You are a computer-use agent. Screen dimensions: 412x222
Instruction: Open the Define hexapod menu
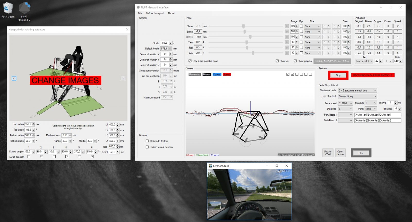click(x=154, y=13)
